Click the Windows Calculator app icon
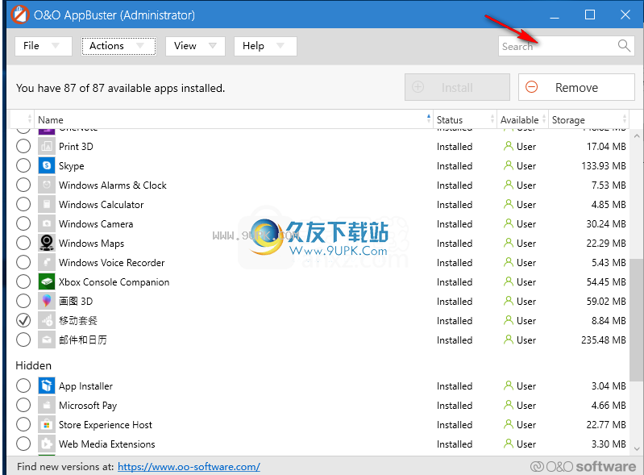This screenshot has width=644, height=475. tap(47, 204)
